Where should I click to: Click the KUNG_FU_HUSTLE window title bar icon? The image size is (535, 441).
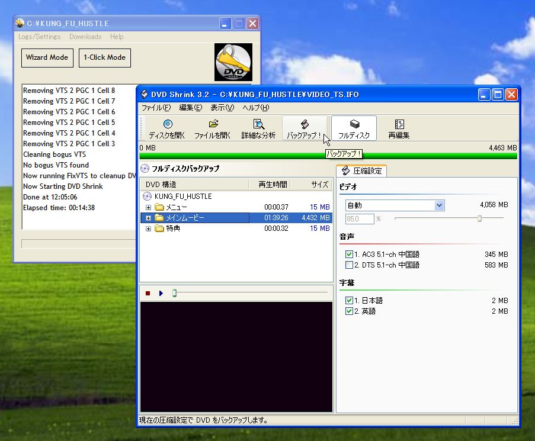[20, 23]
